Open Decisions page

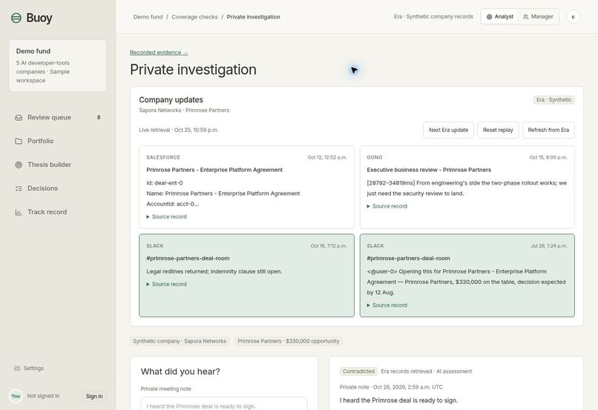coord(58,188)
